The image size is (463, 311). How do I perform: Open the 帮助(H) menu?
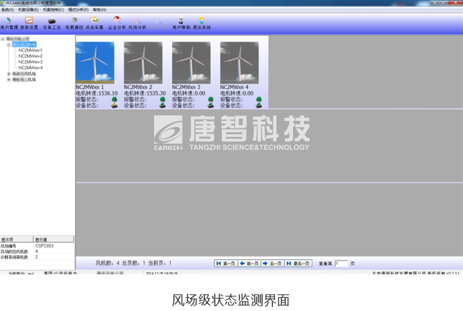tap(100, 10)
